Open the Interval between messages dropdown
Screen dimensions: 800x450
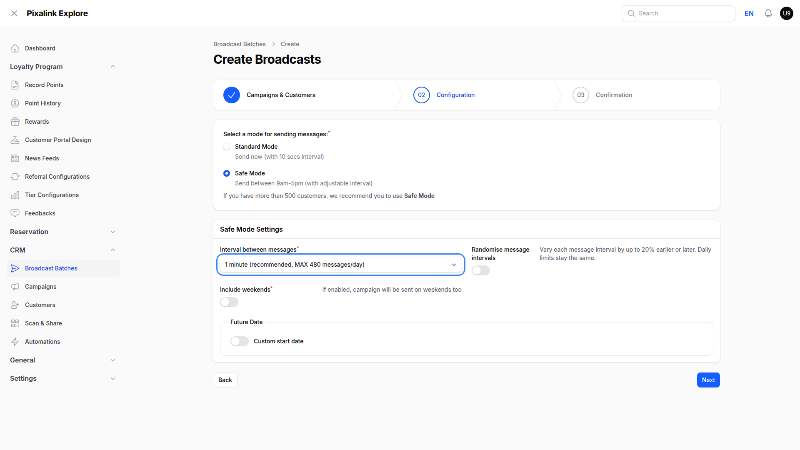click(x=341, y=265)
